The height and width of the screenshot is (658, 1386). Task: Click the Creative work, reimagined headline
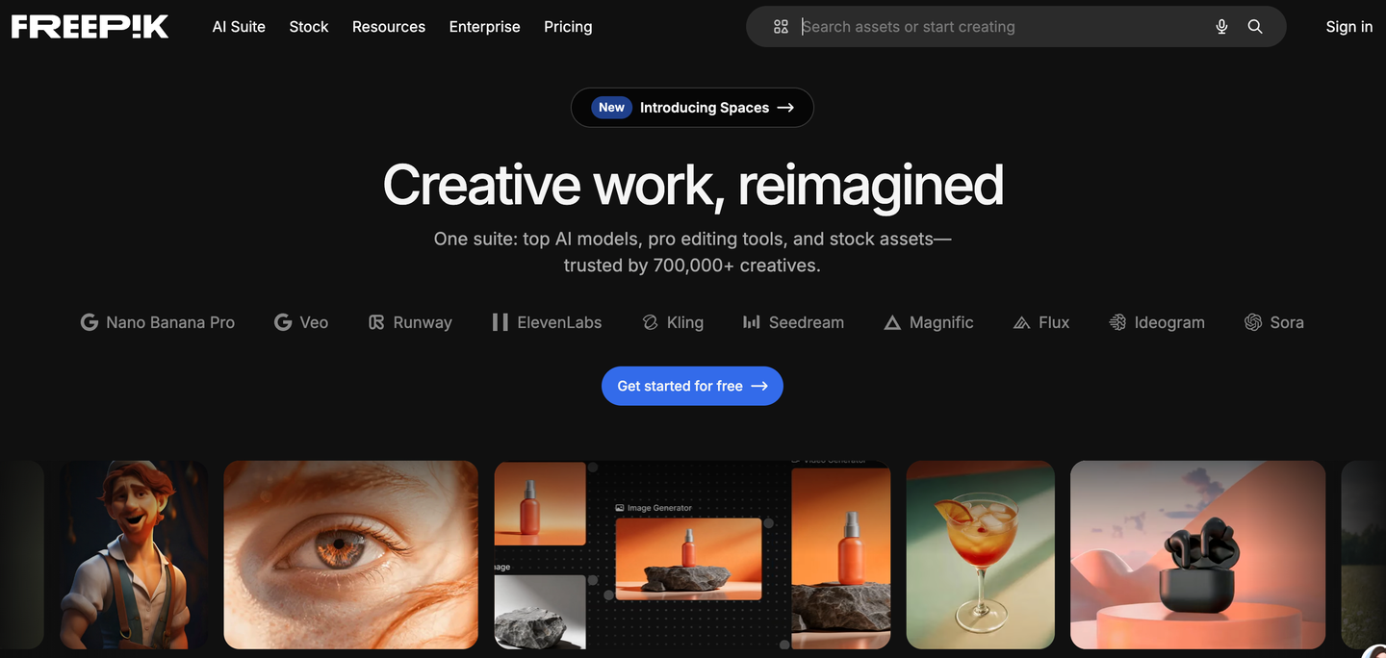(x=693, y=185)
